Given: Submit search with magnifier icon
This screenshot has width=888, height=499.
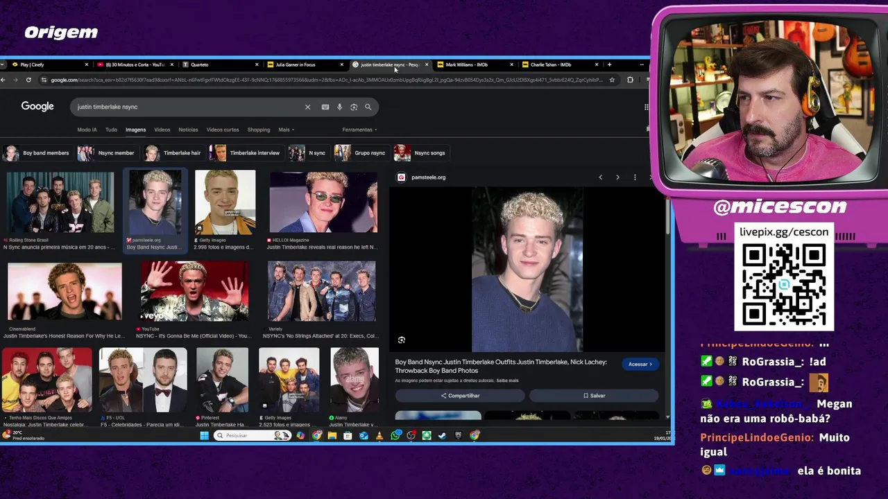Looking at the screenshot, I should click(368, 107).
